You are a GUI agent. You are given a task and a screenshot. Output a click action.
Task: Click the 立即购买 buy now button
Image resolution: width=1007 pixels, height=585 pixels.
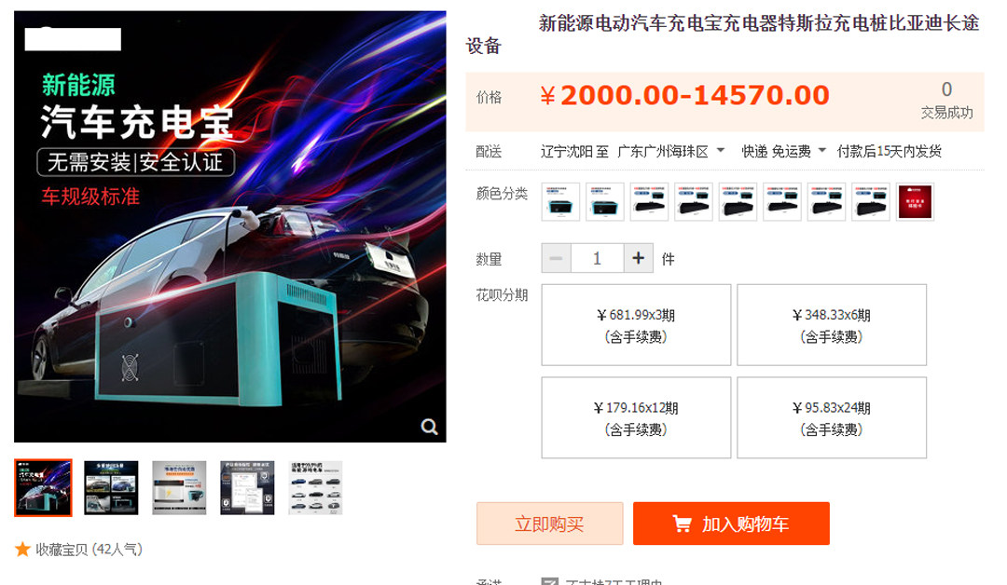coord(550,524)
